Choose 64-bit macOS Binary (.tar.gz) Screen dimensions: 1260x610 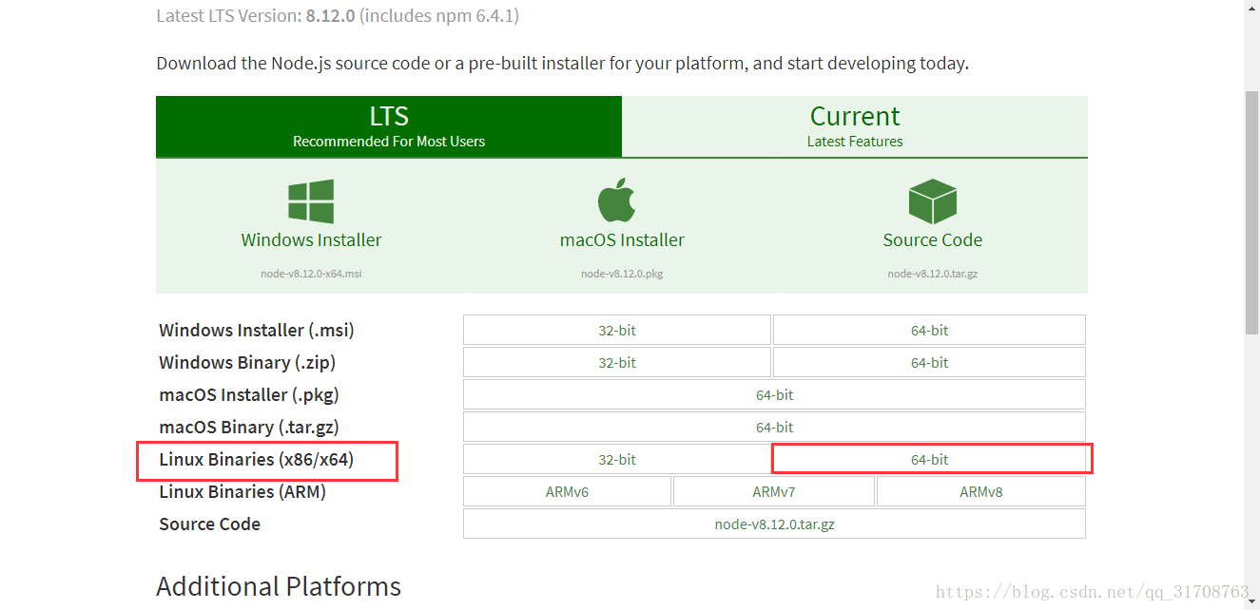(774, 428)
